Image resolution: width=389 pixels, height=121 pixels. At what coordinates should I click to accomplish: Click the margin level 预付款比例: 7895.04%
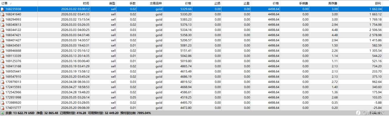click(135, 113)
